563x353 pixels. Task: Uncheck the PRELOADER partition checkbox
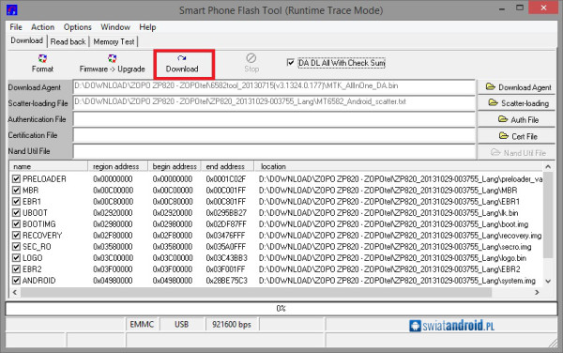tap(16, 178)
